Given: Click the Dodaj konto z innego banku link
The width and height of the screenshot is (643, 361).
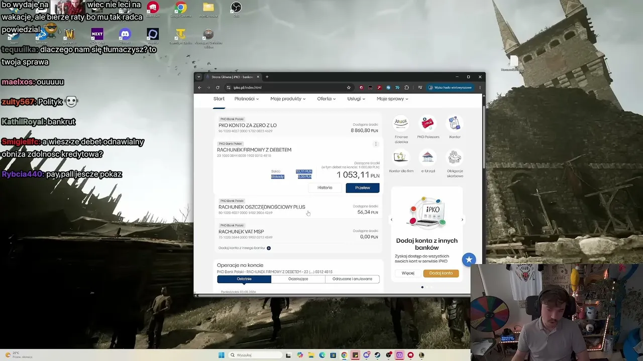Looking at the screenshot, I should pyautogui.click(x=242, y=248).
